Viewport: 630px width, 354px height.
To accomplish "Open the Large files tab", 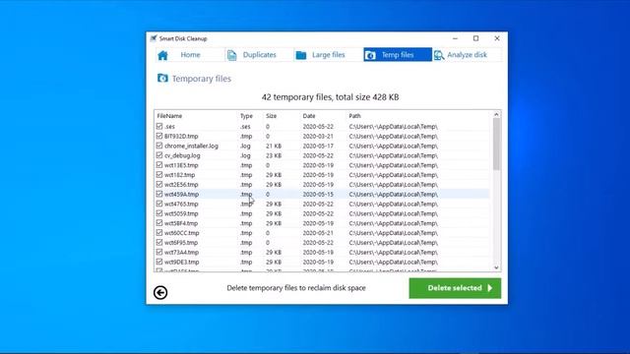I will pos(328,55).
